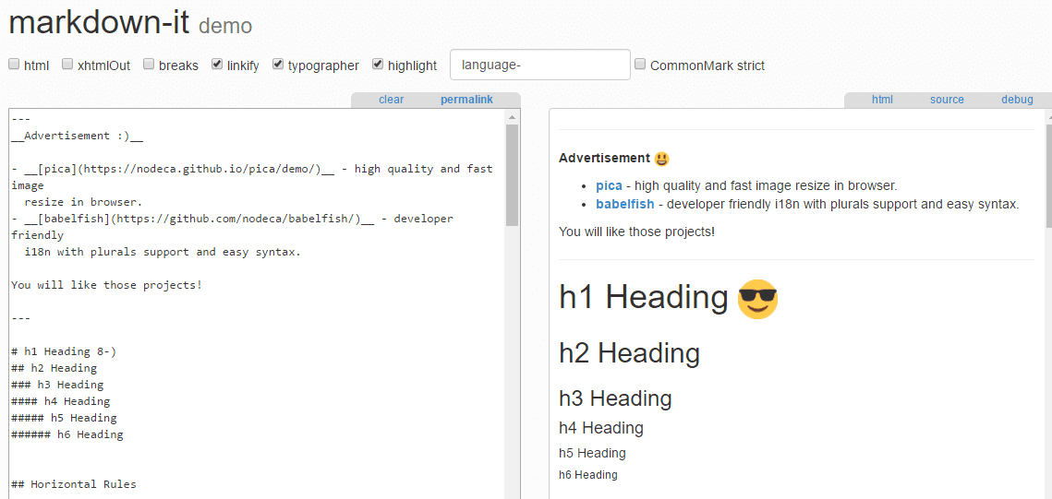The width and height of the screenshot is (1052, 499).
Task: Click the smiley emoji after Advertisement
Action: point(662,159)
